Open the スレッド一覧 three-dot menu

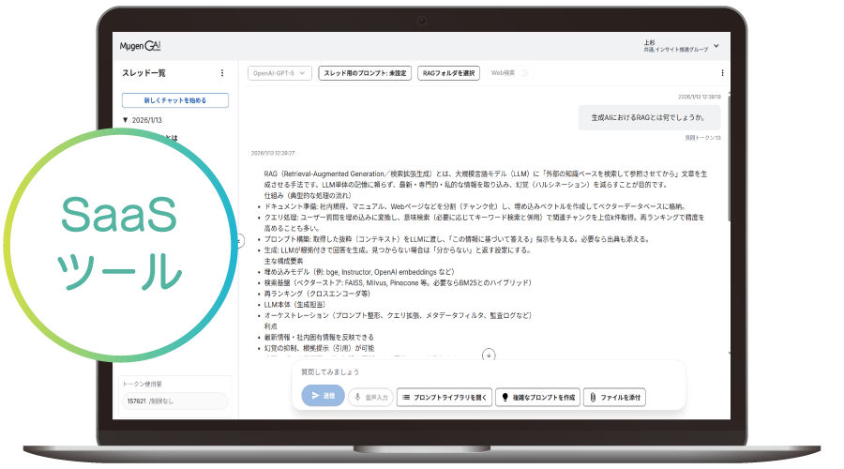pyautogui.click(x=222, y=72)
